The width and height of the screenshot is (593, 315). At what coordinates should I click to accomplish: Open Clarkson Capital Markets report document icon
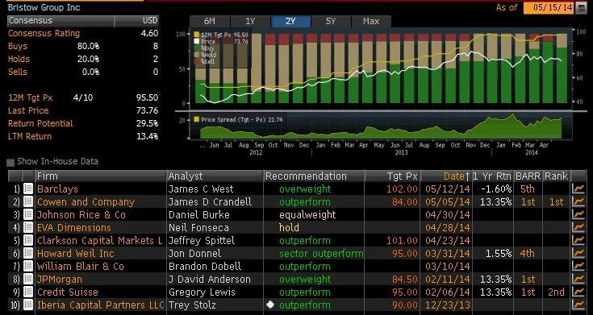28,240
